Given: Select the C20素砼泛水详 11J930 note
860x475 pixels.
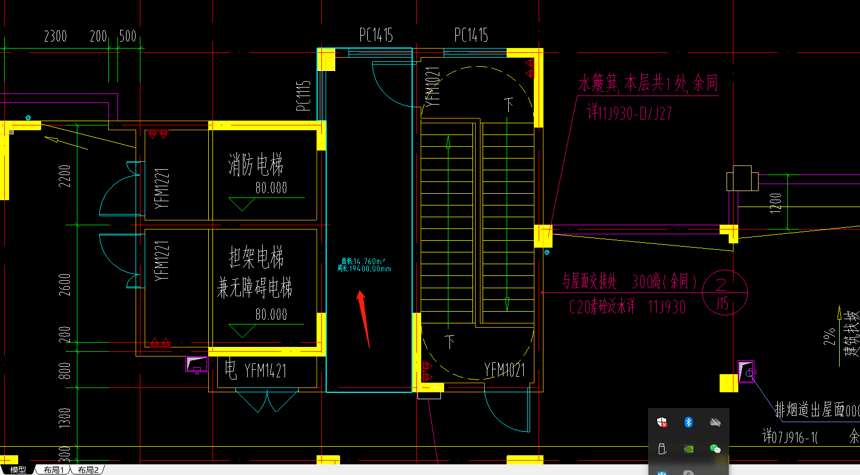Looking at the screenshot, I should tap(627, 306).
